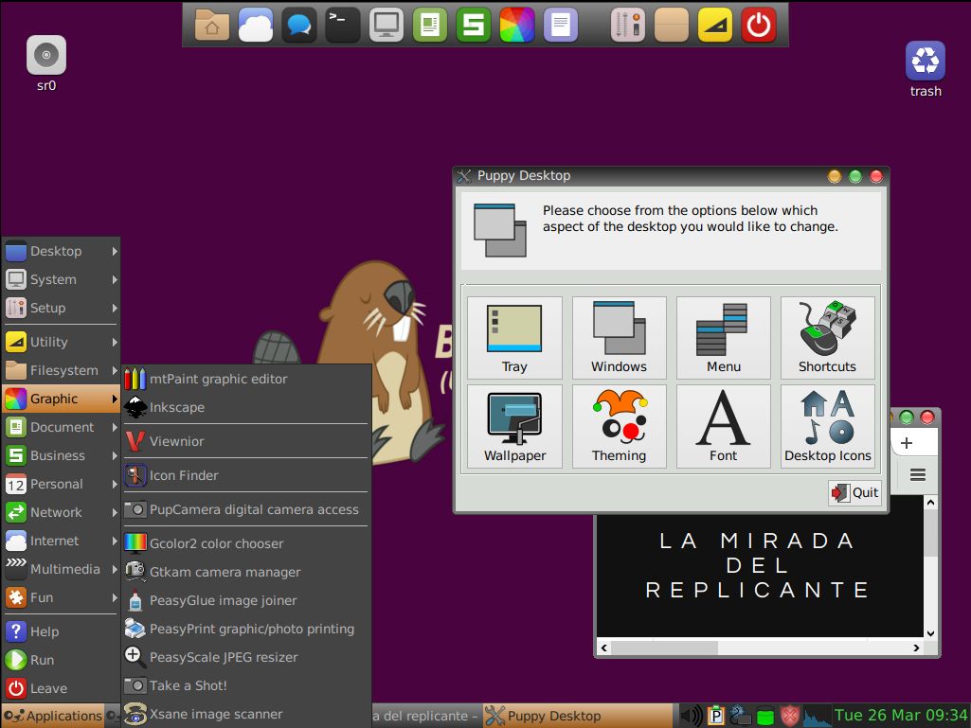Screen dimensions: 971x728
Task: Open the purple text note icon in the dock
Action: point(561,26)
